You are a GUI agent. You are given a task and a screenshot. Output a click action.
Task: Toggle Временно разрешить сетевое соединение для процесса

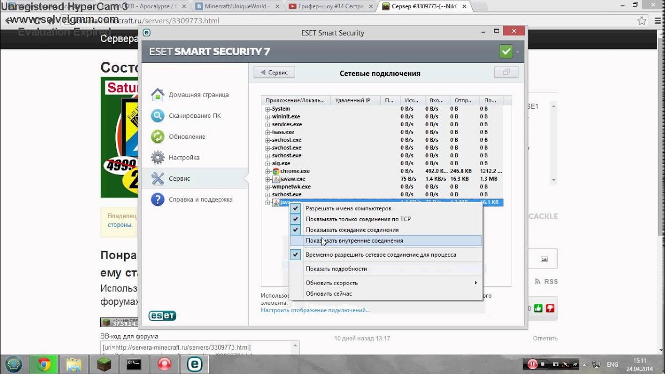[x=385, y=255]
